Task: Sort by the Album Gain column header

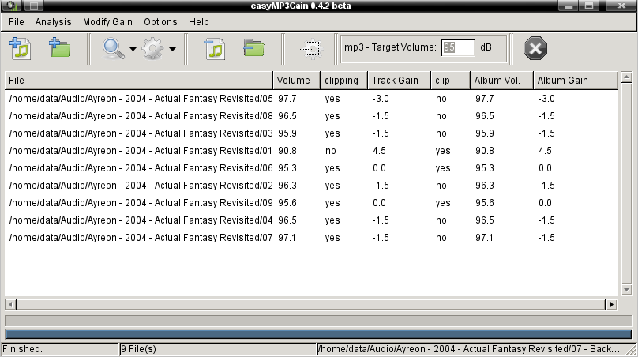Action: 576,81
